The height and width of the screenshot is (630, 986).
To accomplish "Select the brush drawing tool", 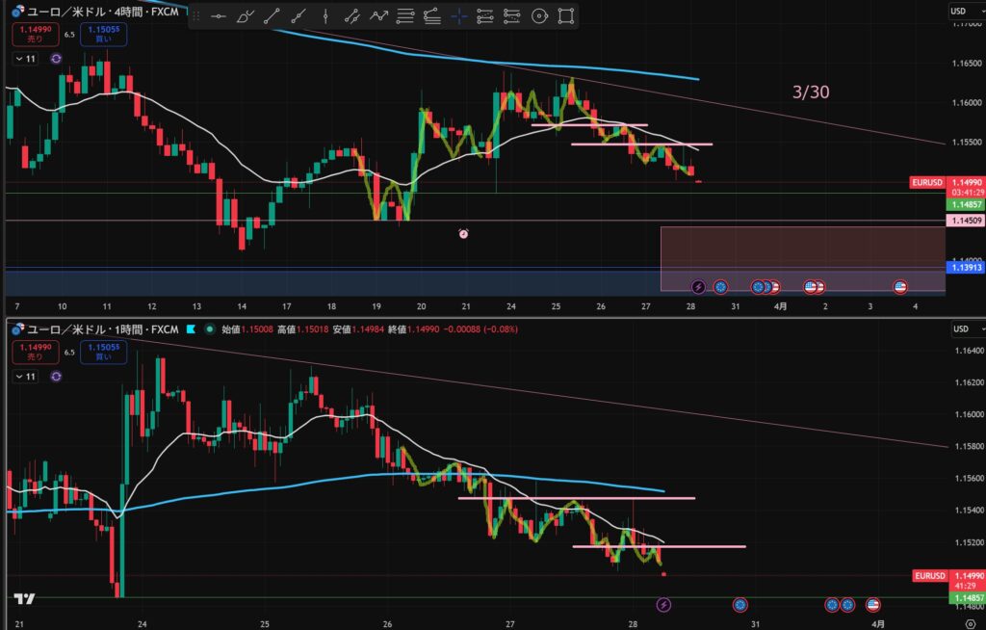I will coord(246,16).
